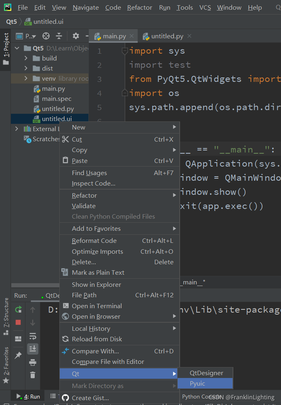Toggle the 1: Project side panel button
The height and width of the screenshot is (405, 281).
pos(6,49)
